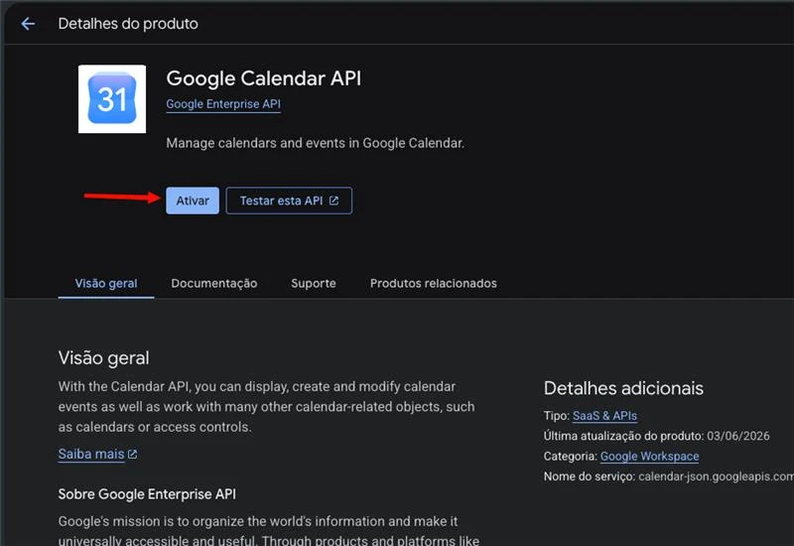This screenshot has height=546, width=794.
Task: Select the Suporte tab
Action: (313, 283)
